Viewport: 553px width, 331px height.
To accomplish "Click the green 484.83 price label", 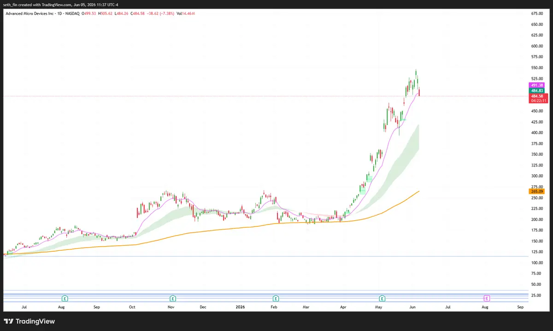I will (x=537, y=91).
